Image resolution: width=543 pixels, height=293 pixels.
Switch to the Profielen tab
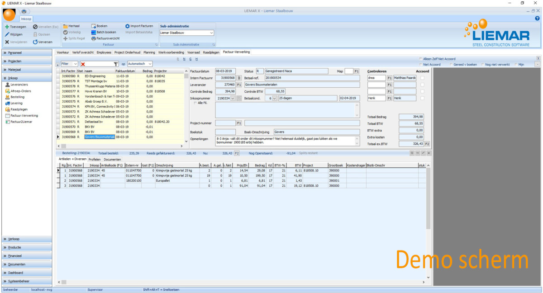click(x=95, y=160)
